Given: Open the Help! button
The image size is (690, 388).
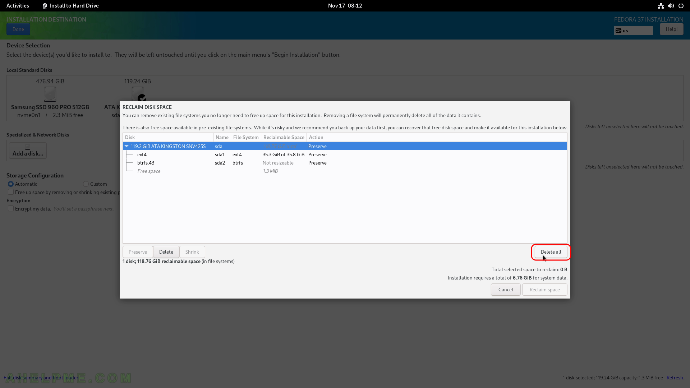Looking at the screenshot, I should 671,29.
